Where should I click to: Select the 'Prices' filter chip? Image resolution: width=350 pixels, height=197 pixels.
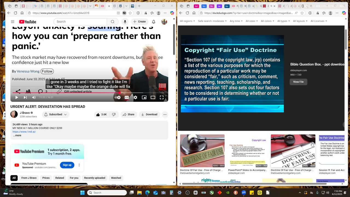[46, 178]
